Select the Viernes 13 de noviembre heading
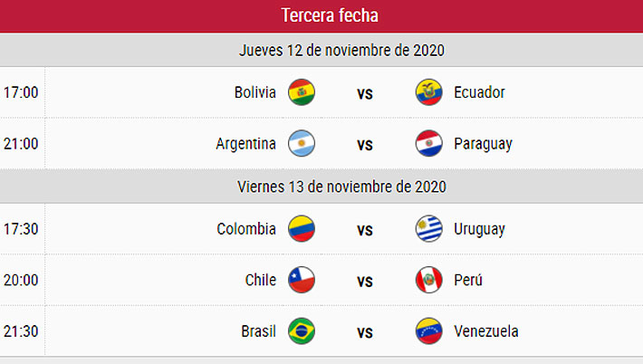The width and height of the screenshot is (643, 364). click(x=342, y=187)
